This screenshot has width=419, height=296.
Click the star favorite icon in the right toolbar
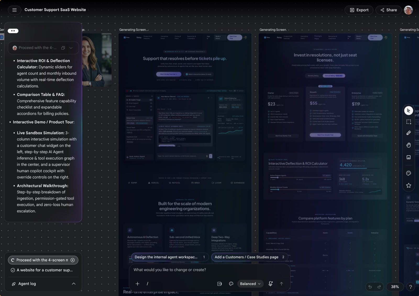[x=409, y=186]
